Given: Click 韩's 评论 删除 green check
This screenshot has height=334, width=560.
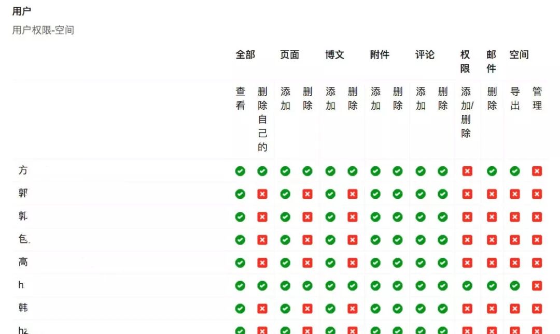Looking at the screenshot, I should (442, 308).
